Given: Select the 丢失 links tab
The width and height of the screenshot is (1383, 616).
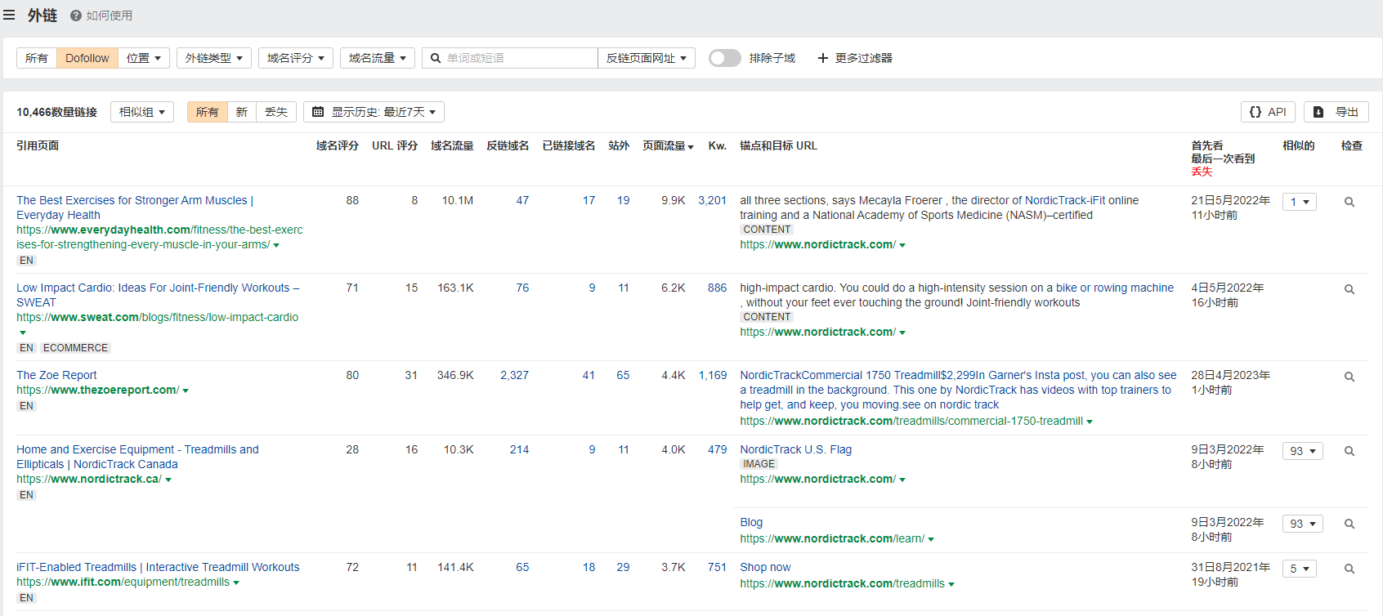Looking at the screenshot, I should [276, 112].
